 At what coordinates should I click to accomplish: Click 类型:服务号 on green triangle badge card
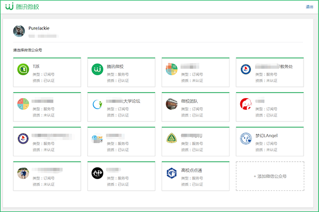(x=192, y=144)
